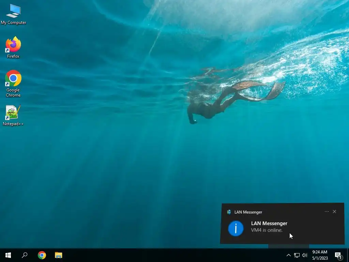Open the clock showing 9:24 AM

(320, 255)
